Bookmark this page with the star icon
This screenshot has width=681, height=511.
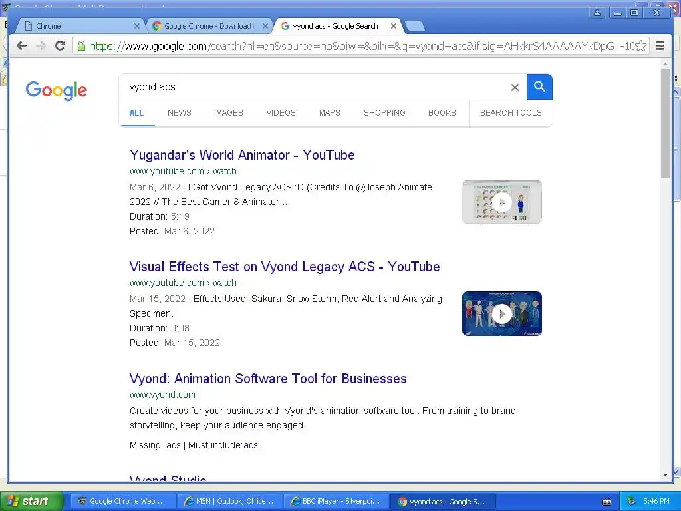[640, 46]
